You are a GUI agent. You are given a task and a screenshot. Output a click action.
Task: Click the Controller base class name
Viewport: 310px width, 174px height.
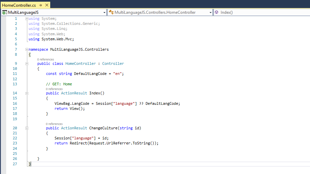tap(113, 64)
